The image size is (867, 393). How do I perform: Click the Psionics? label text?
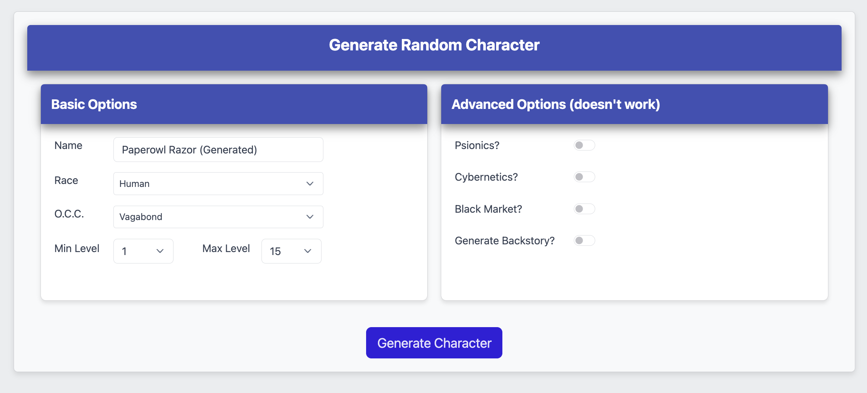point(477,145)
